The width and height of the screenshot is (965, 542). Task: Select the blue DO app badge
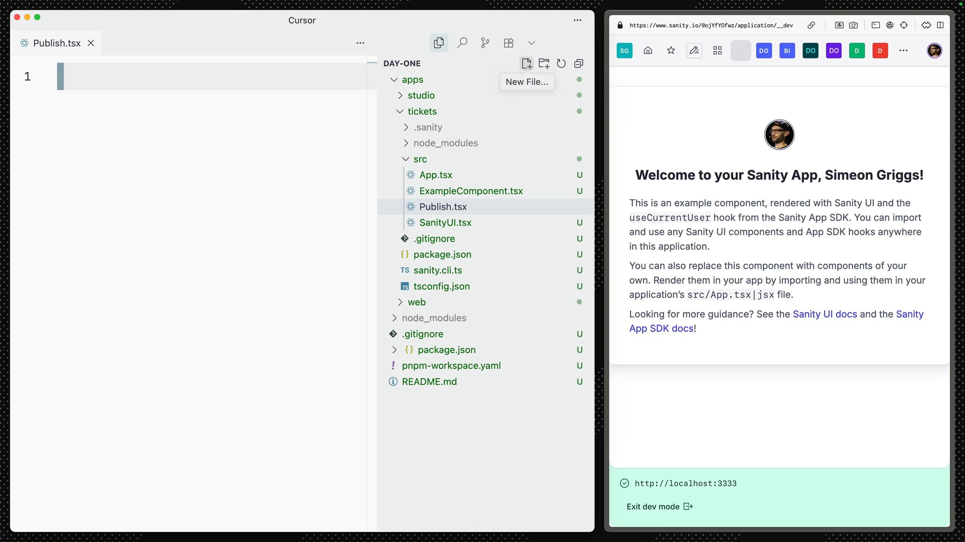point(764,50)
